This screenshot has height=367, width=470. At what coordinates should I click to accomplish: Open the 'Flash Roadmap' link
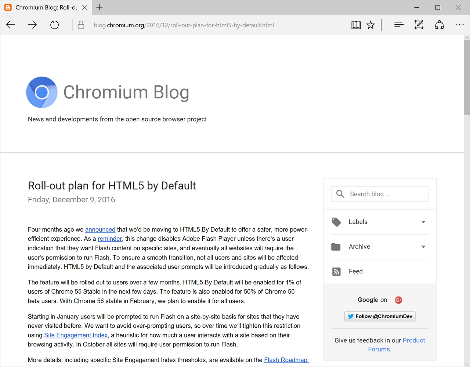point(286,360)
